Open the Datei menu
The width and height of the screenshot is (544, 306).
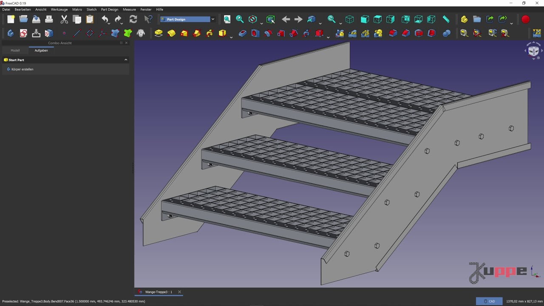tap(6, 9)
